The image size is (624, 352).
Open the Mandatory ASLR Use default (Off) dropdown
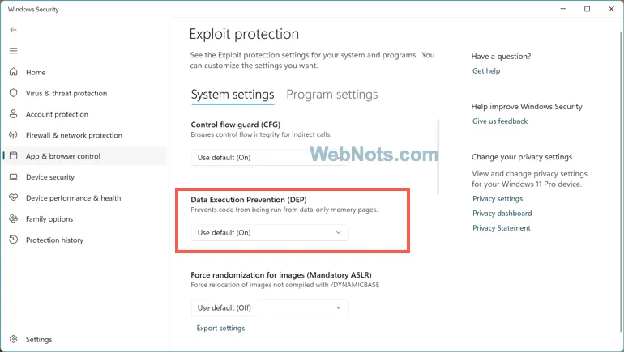(270, 307)
